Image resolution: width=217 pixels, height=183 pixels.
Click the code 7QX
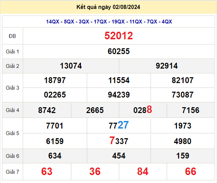click(152, 22)
